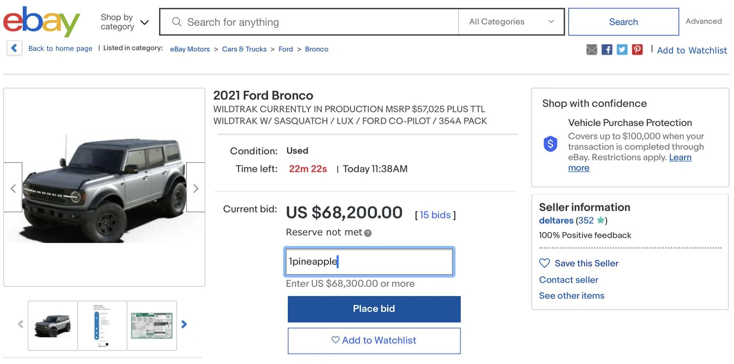Open the Shop by category dropdown
The width and height of the screenshot is (734, 364).
pyautogui.click(x=124, y=22)
